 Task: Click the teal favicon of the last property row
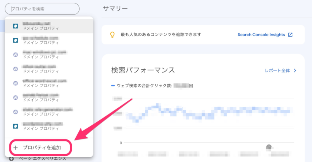(16, 126)
